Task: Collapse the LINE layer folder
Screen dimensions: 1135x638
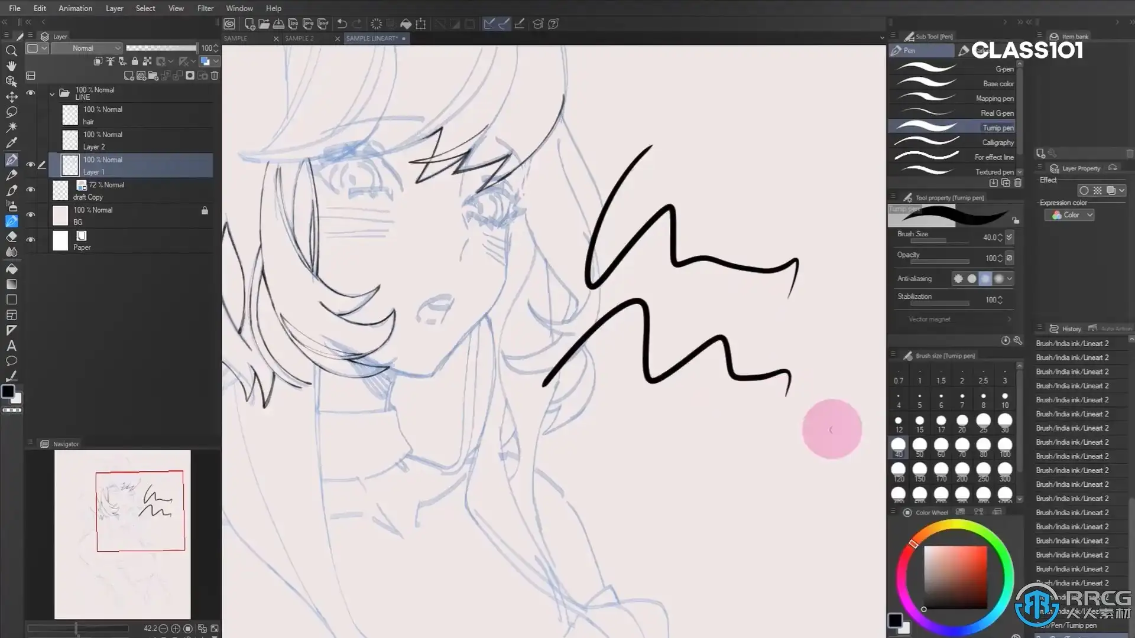Action: [x=52, y=93]
